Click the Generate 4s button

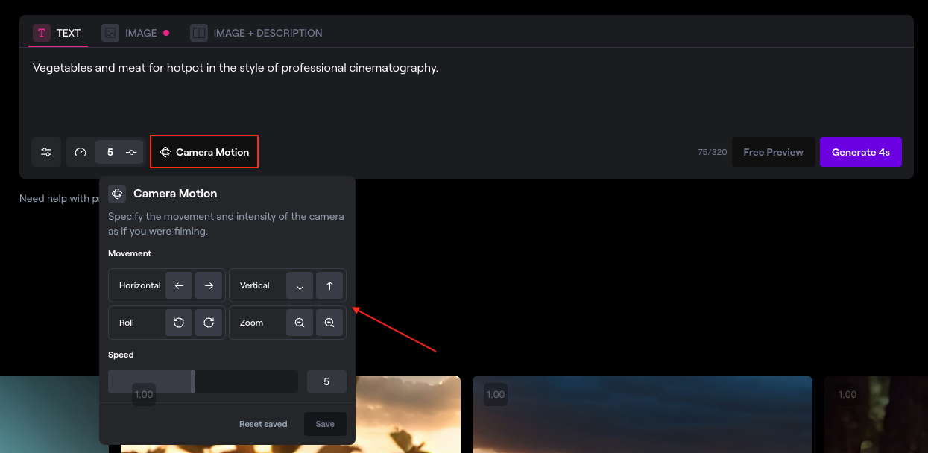[861, 152]
